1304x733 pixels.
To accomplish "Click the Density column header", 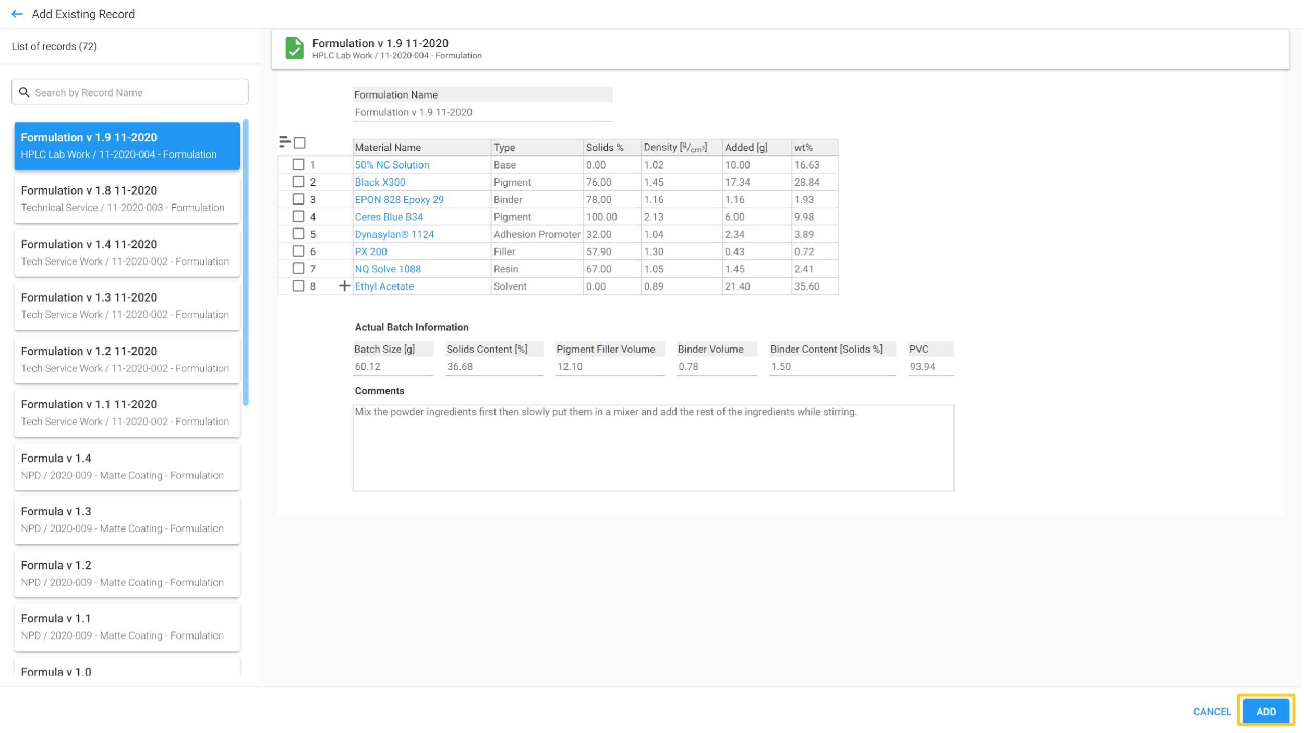I will click(683, 148).
